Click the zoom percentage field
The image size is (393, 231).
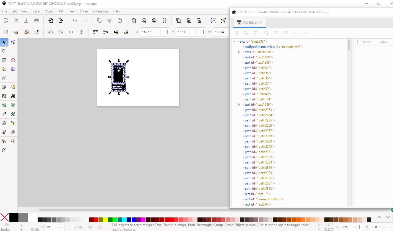pos(345,227)
